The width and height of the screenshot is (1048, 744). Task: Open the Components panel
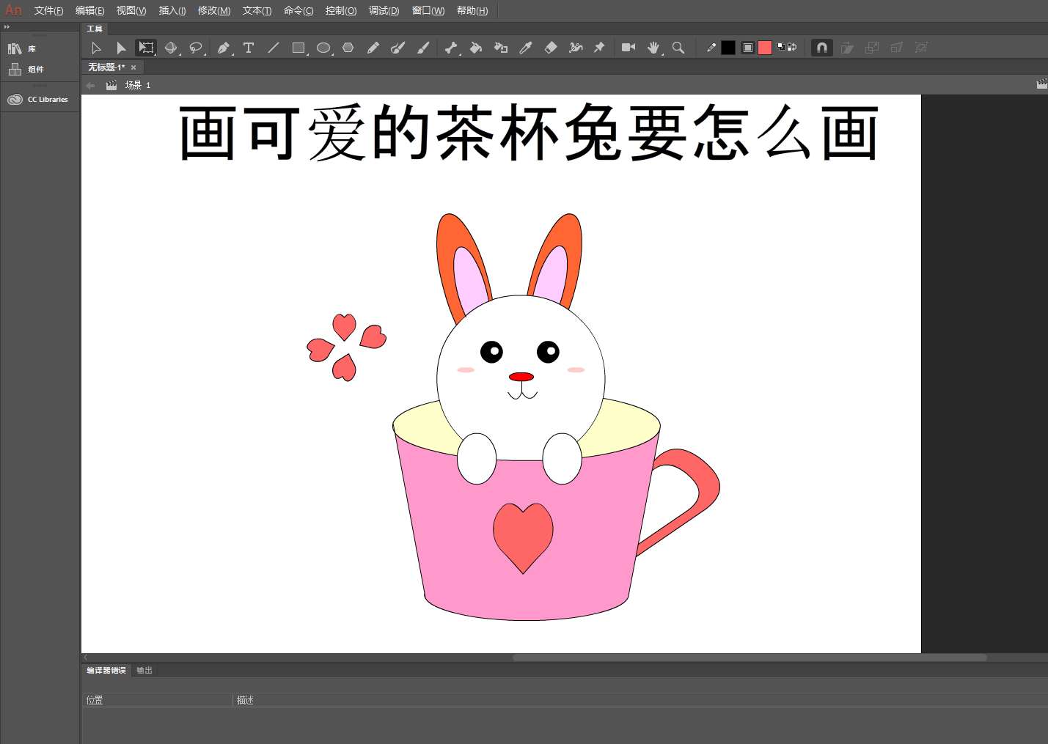(26, 69)
